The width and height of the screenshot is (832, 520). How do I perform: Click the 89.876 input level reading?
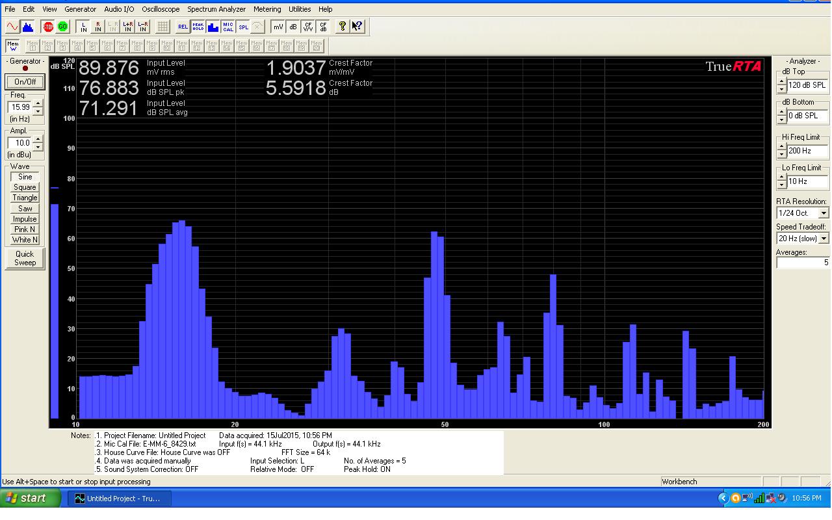[109, 68]
